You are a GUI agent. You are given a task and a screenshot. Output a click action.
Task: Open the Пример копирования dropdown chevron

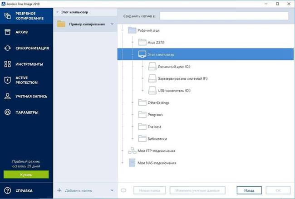click(112, 24)
